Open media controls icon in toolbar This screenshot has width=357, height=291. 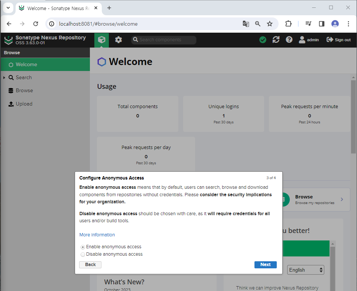[x=308, y=24]
